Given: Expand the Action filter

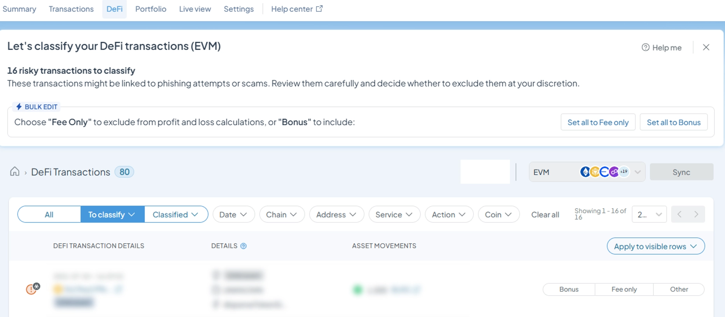Looking at the screenshot, I should tap(449, 214).
